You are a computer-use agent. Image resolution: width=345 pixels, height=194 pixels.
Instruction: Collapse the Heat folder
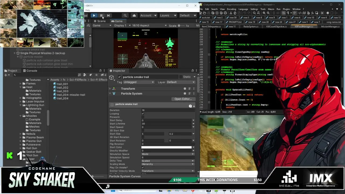pos(20,87)
